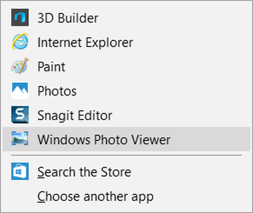
Task: Choose the Internet Explorer text label
Action: (x=85, y=42)
